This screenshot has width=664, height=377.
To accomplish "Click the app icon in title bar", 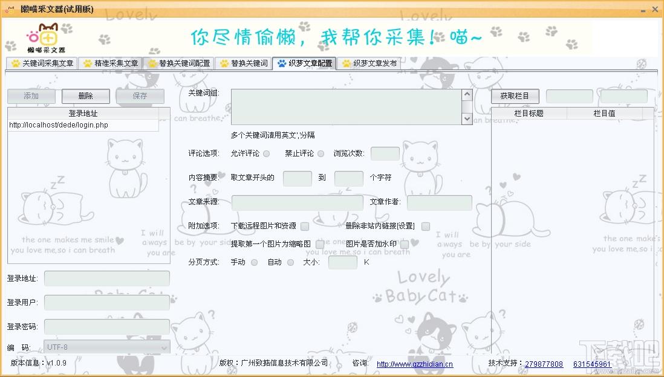I will click(x=10, y=10).
